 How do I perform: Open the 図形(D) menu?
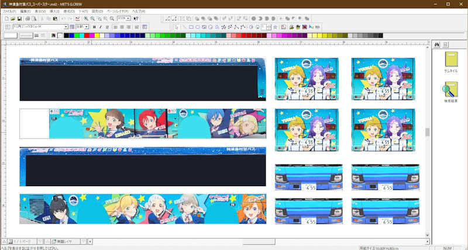97,11
